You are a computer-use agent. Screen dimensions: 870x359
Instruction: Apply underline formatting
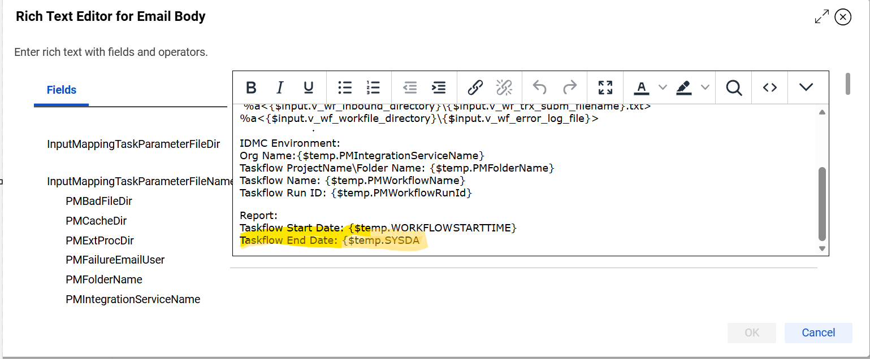coord(309,87)
